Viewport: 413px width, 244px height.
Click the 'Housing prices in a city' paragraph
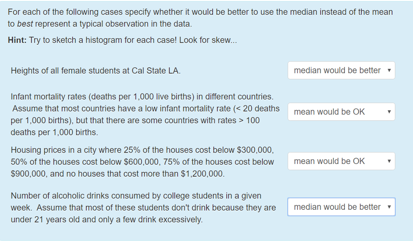coord(142,162)
